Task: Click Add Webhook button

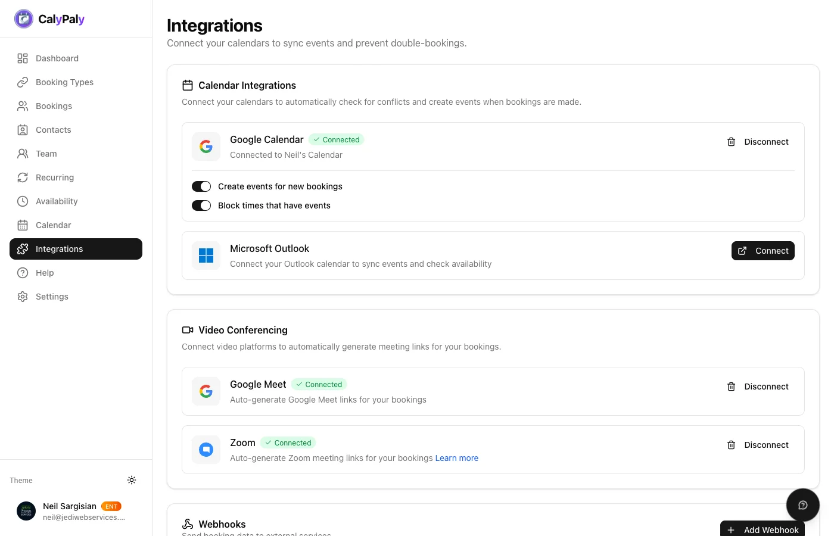Action: (x=763, y=529)
